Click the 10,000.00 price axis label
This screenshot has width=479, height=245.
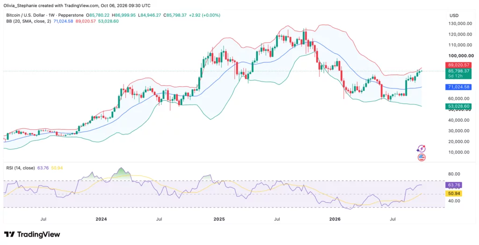click(x=458, y=152)
